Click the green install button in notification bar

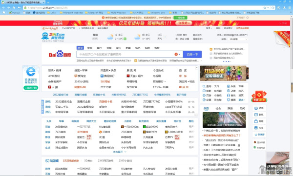point(180,18)
